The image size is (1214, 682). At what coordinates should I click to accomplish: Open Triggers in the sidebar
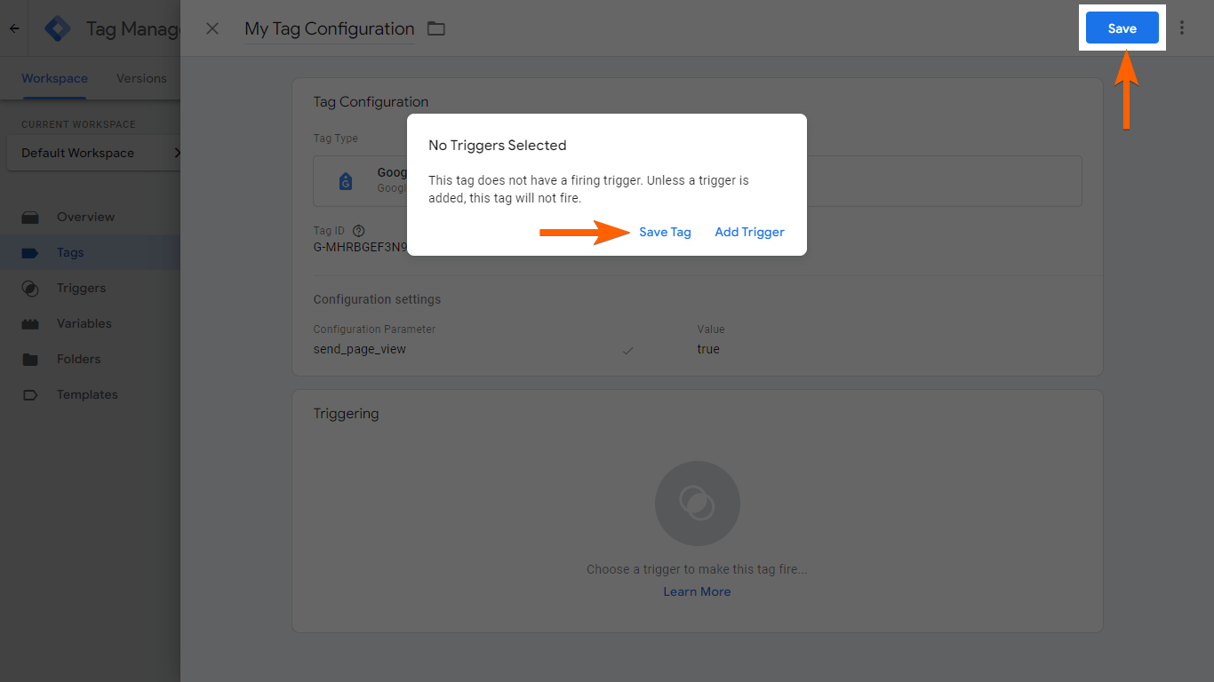pos(81,288)
